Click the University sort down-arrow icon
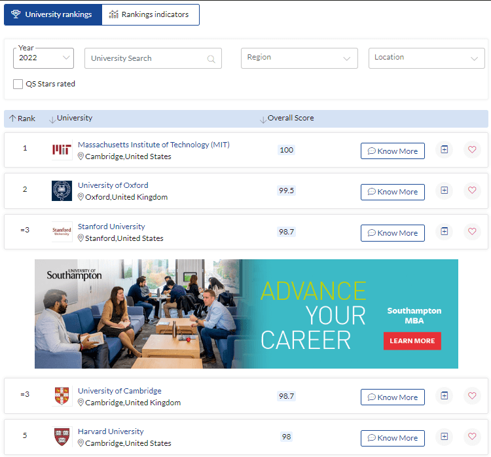Viewport: 491px width, 457px height. [x=52, y=120]
